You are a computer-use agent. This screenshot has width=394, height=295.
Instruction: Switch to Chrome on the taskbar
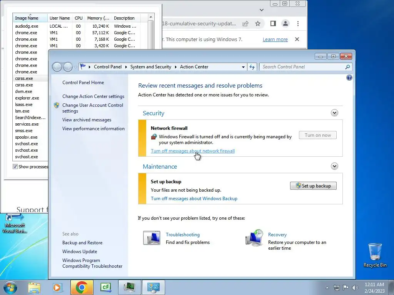coord(82,287)
